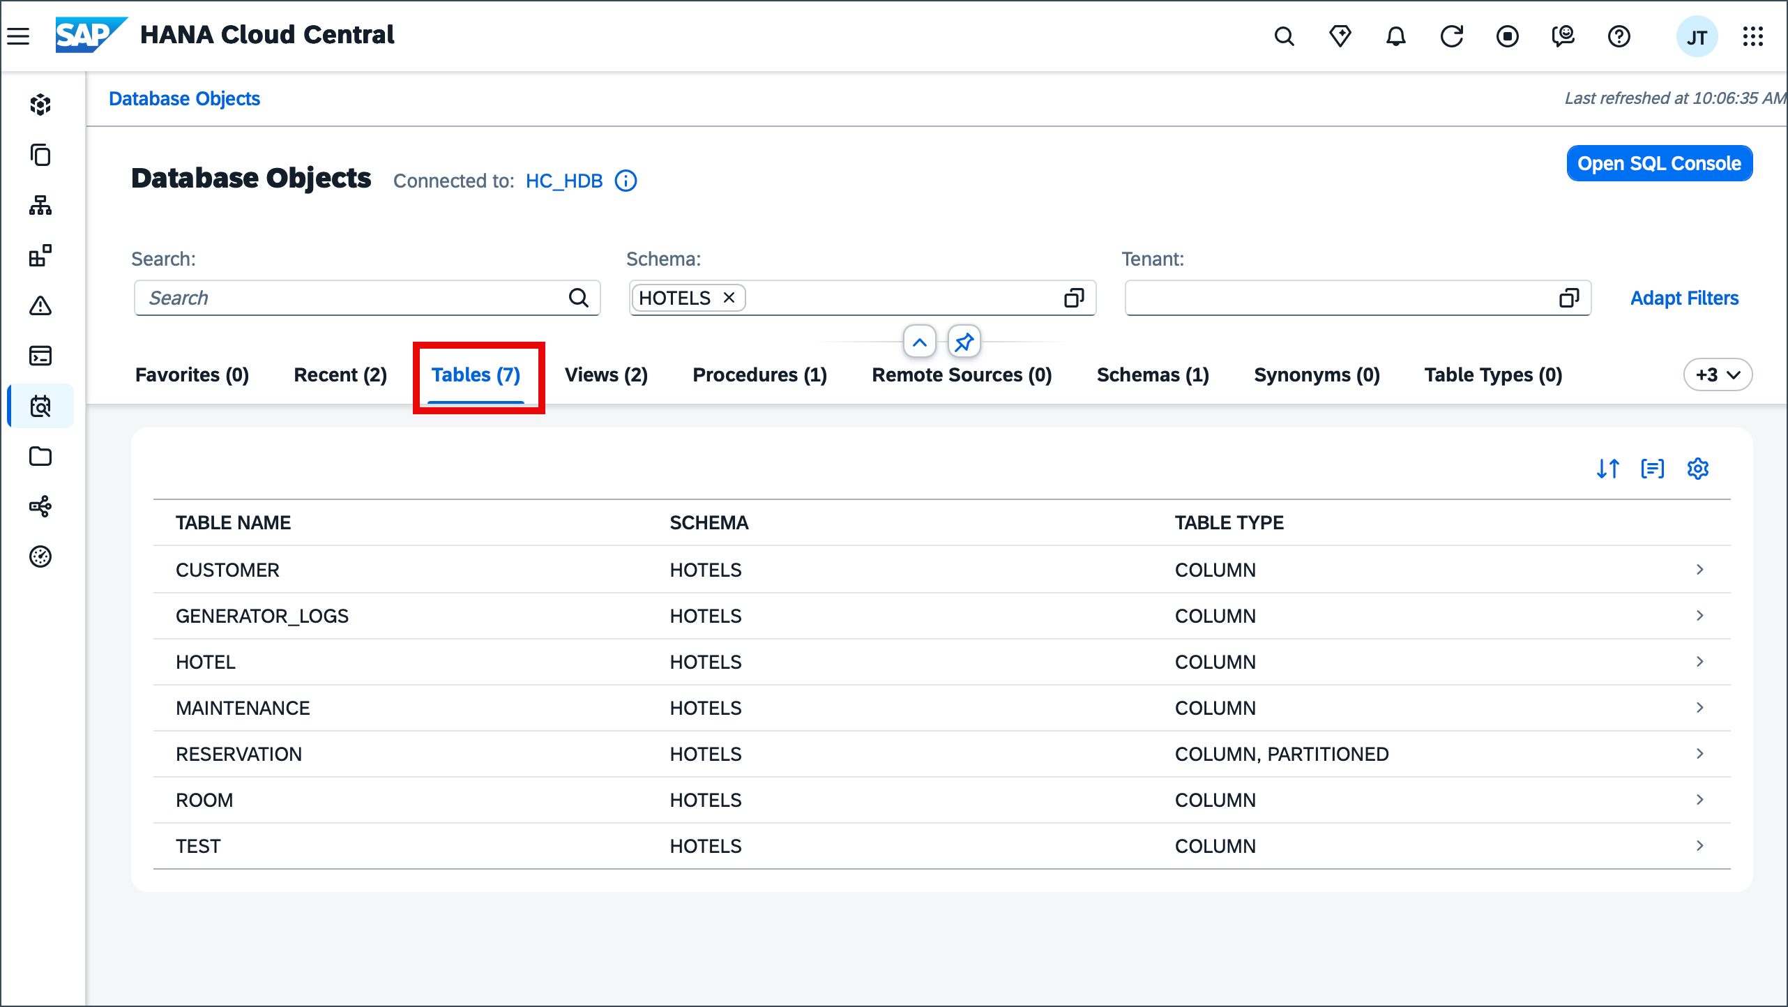Open CUSTOMER row details chevron
Viewport: 1788px width, 1007px height.
(1700, 570)
